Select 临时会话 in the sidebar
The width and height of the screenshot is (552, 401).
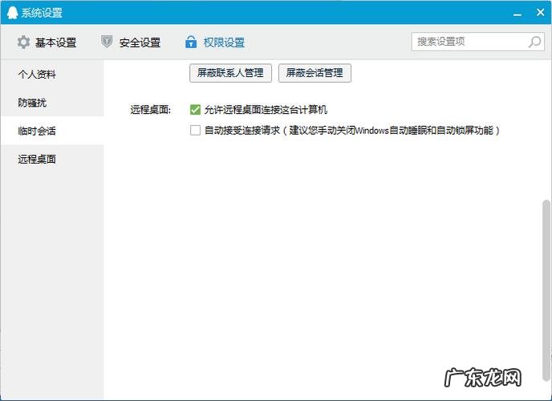pos(37,131)
